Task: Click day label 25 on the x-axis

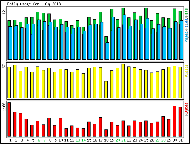Action: coord(146,140)
